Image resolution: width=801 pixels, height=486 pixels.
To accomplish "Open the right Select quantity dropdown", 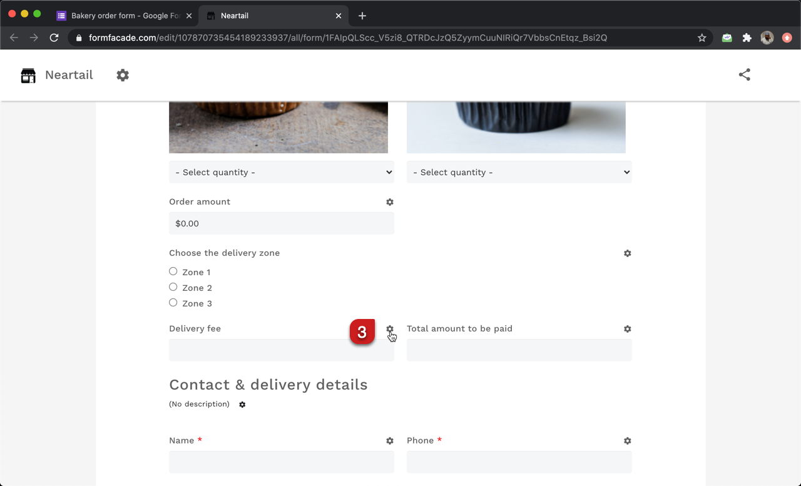I will pos(519,171).
